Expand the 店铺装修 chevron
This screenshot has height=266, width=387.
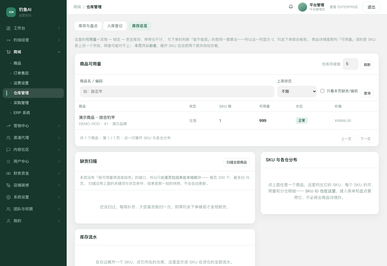pyautogui.click(x=59, y=185)
